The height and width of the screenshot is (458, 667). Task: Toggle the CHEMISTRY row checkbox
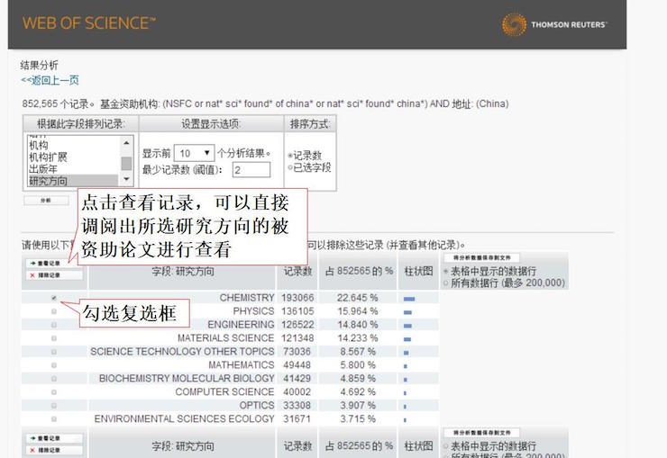pyautogui.click(x=54, y=298)
